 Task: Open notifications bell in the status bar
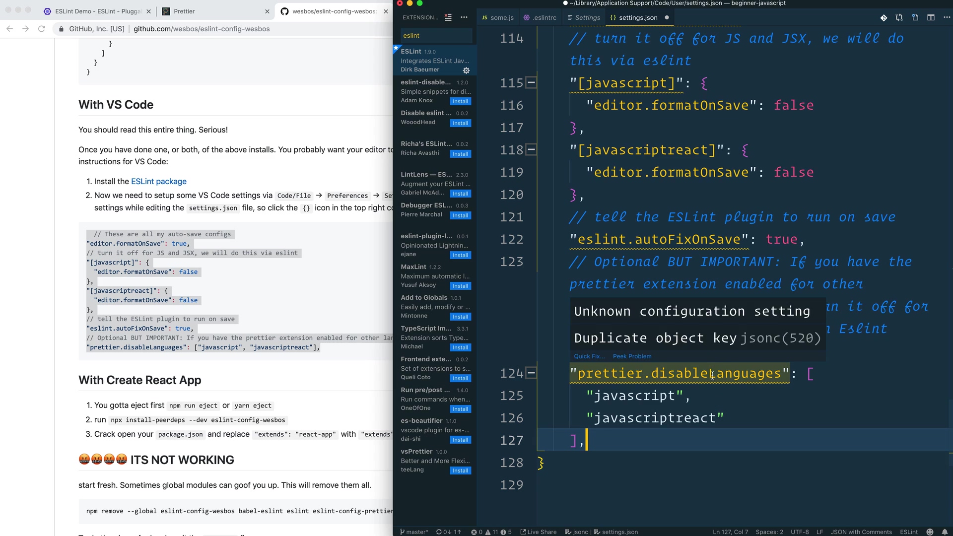coord(945,532)
